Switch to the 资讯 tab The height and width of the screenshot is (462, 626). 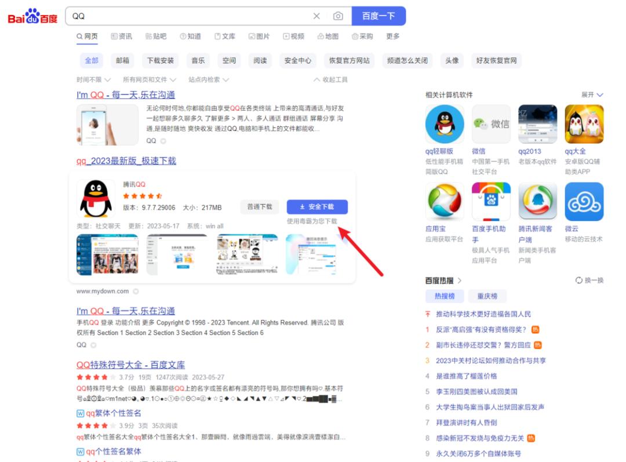(x=121, y=37)
